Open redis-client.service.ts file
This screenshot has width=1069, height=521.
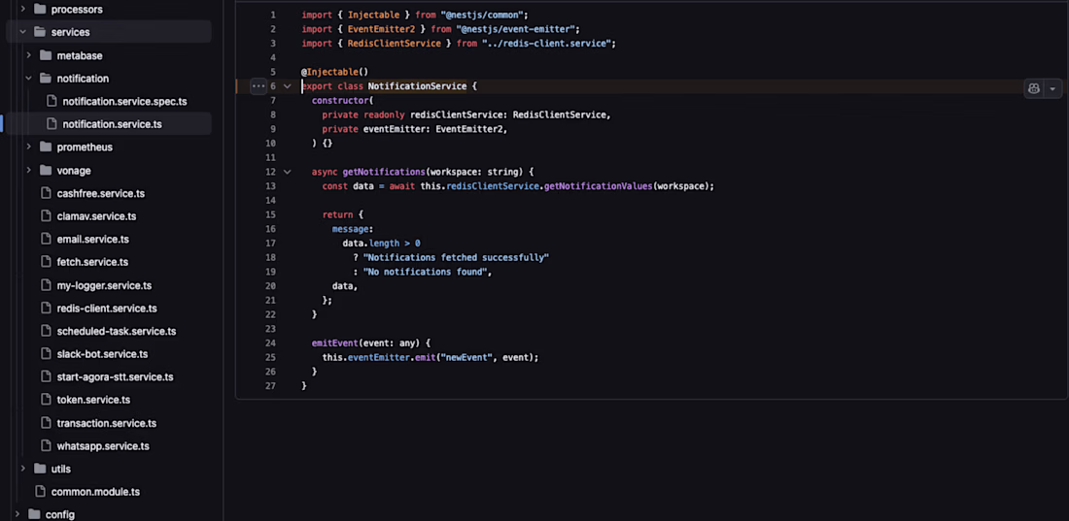pos(107,309)
